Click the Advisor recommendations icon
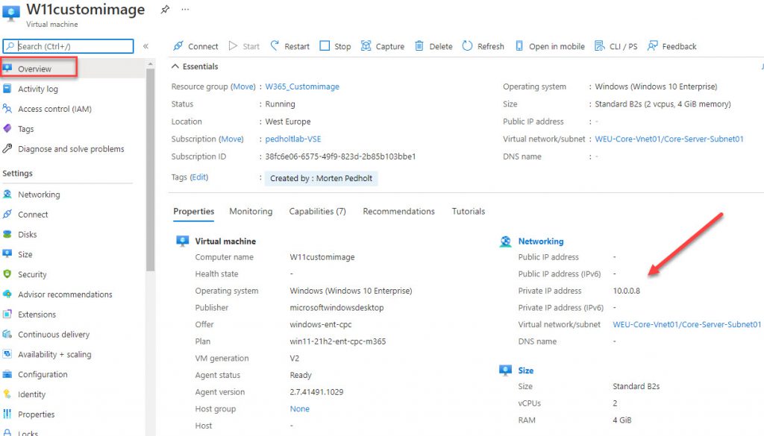Screen dimensions: 764x436 (x=7, y=294)
